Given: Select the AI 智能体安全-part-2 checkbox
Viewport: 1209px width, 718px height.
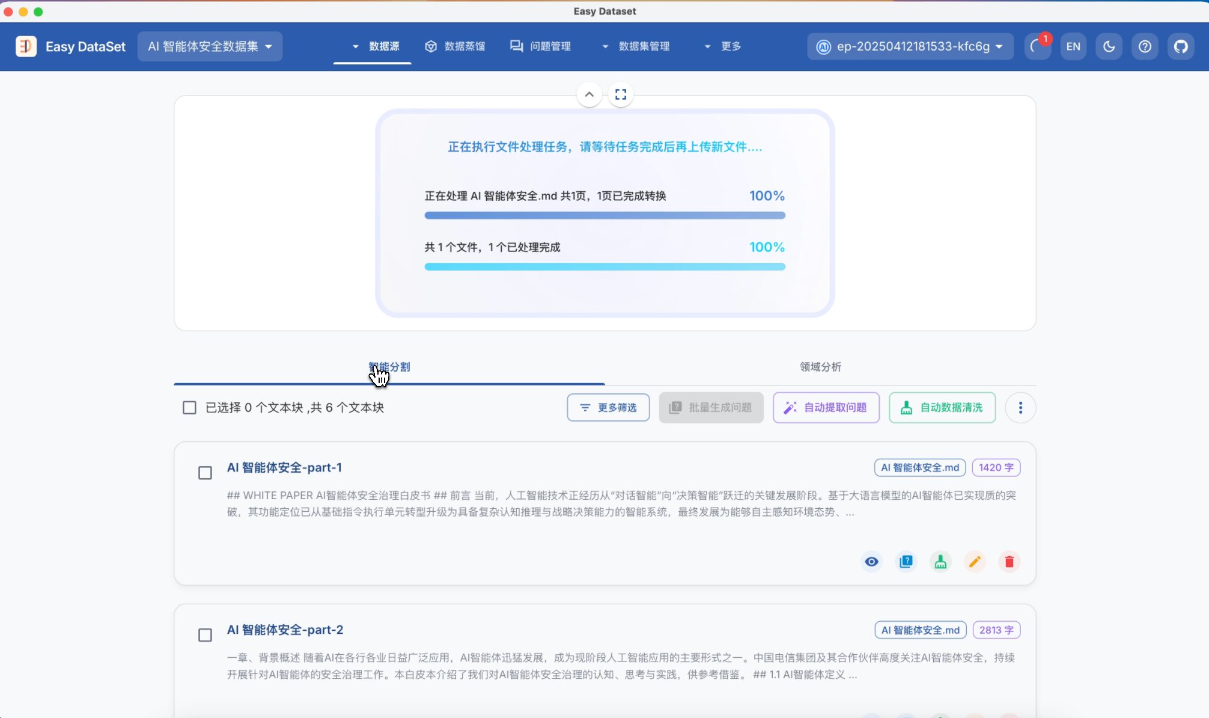Looking at the screenshot, I should pyautogui.click(x=205, y=636).
